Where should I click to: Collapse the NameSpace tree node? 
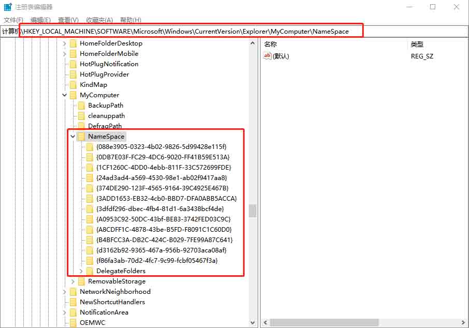[x=73, y=137]
